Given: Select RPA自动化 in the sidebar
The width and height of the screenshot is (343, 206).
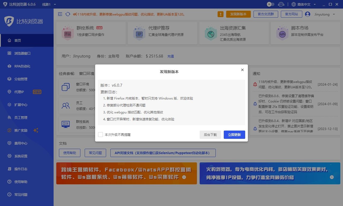Looking at the screenshot, I should click(22, 66).
